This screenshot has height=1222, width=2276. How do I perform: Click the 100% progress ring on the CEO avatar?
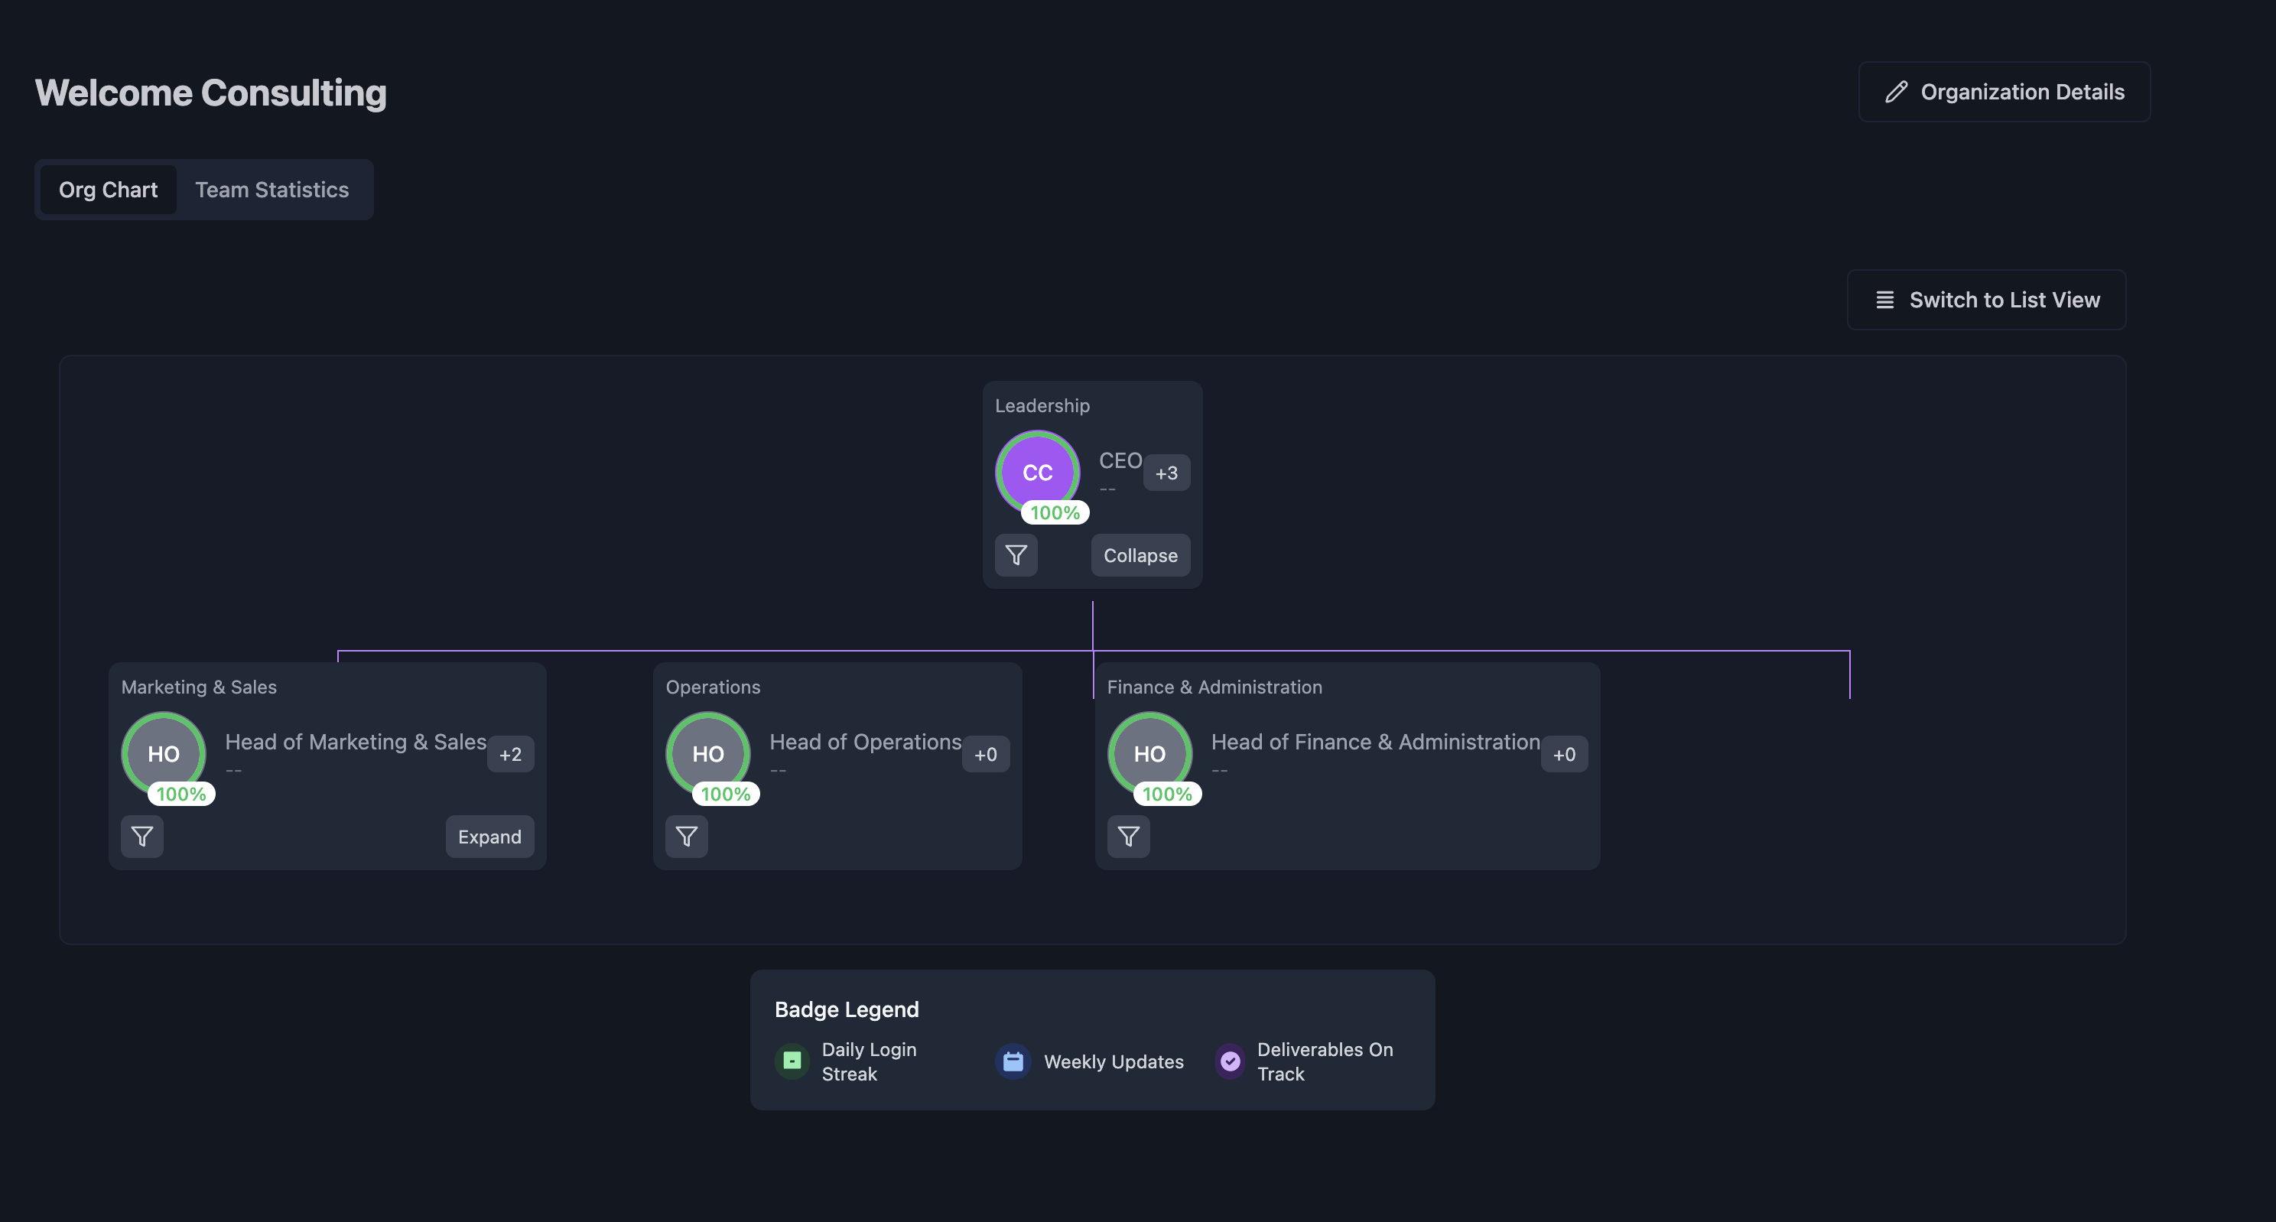[x=1055, y=512]
